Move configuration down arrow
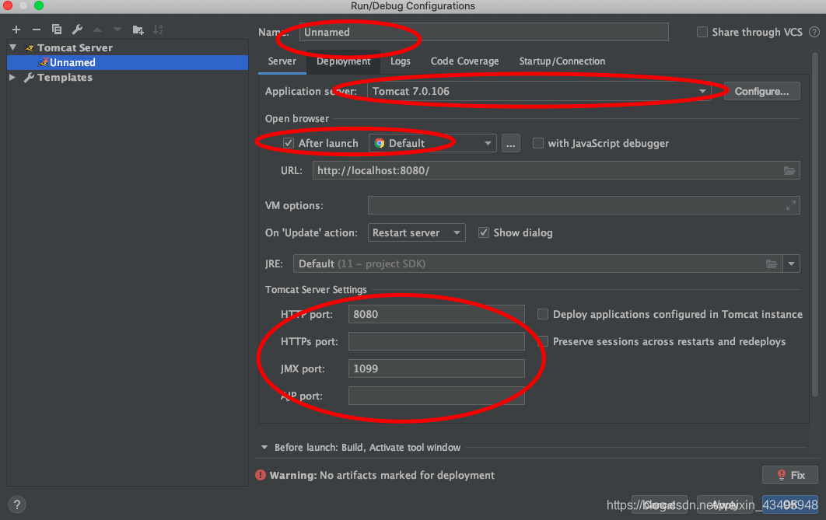Viewport: 826px width, 520px height. (117, 30)
